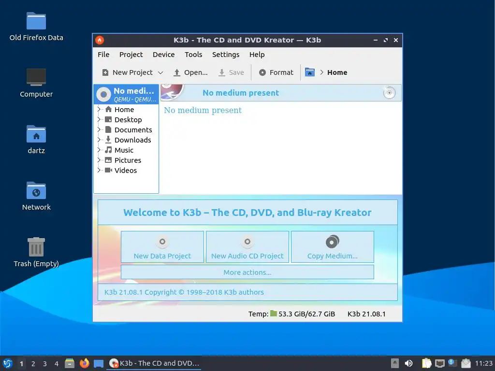Viewport: 495px width, 371px height.
Task: Switch to workspace 3
Action: pos(45,364)
